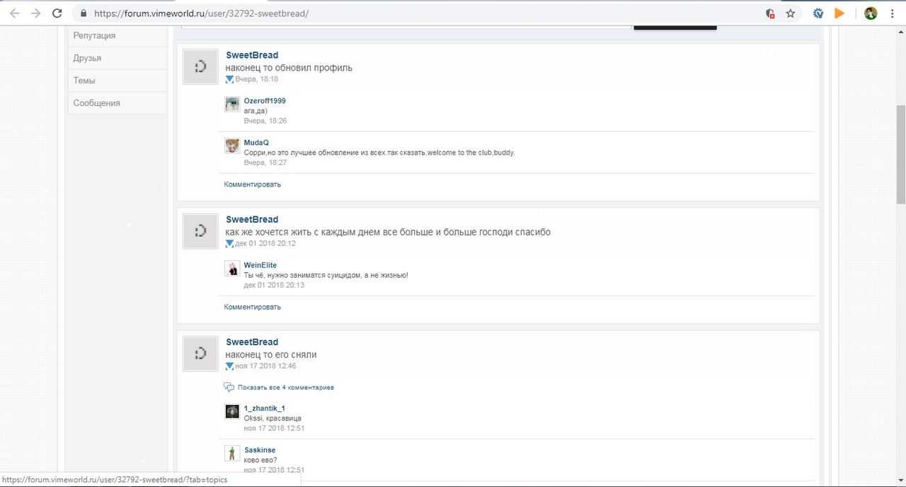This screenshot has height=487, width=906.
Task: Reload the page with the refresh icon
Action: point(57,13)
